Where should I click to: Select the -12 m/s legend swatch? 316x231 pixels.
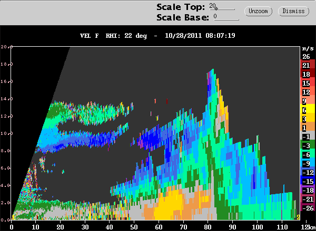coord(308,172)
